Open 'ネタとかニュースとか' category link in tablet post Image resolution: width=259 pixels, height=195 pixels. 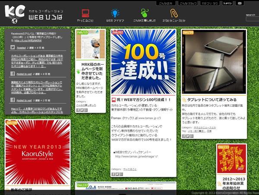click(205, 128)
